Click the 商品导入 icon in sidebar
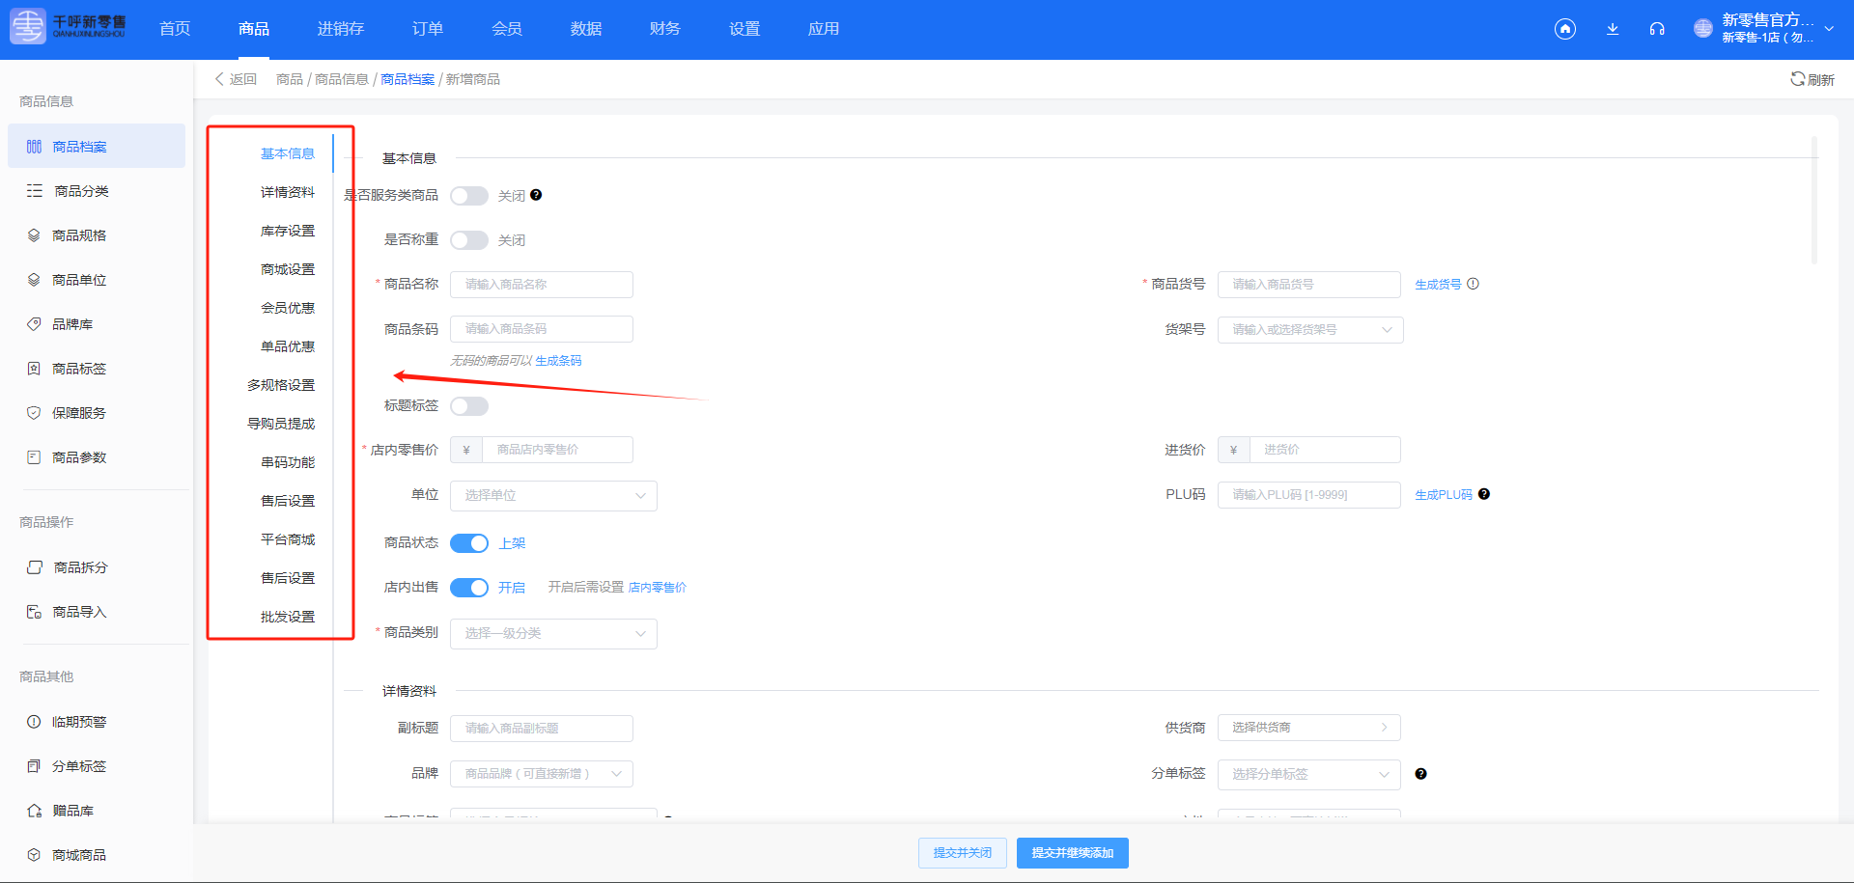This screenshot has width=1854, height=883. click(34, 612)
